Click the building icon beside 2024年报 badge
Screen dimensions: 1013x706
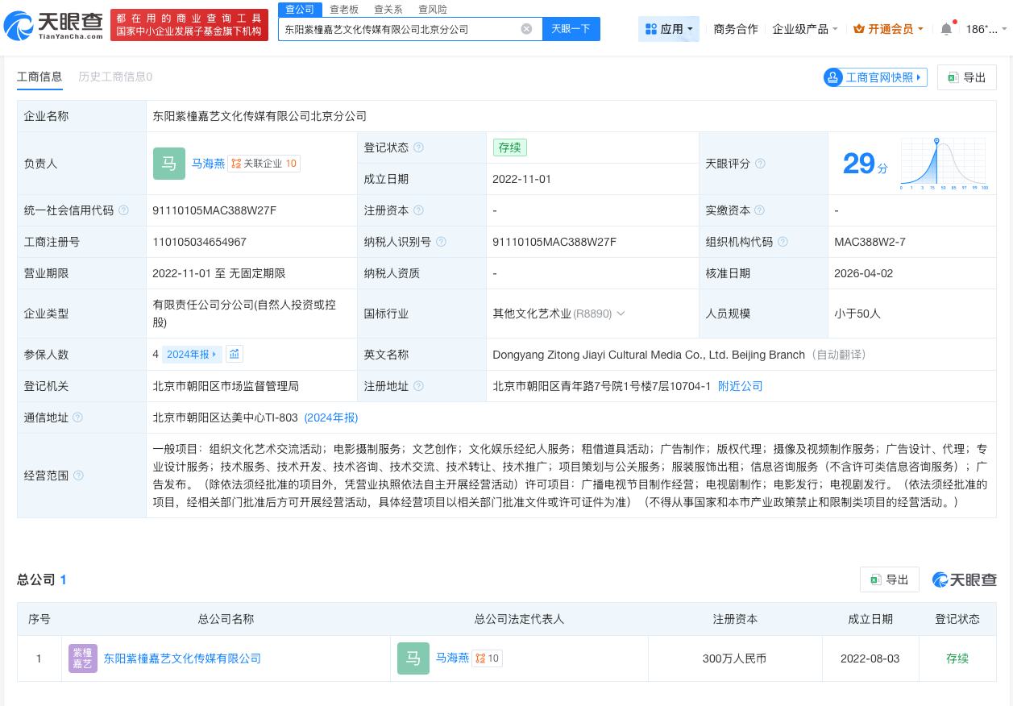pos(235,354)
